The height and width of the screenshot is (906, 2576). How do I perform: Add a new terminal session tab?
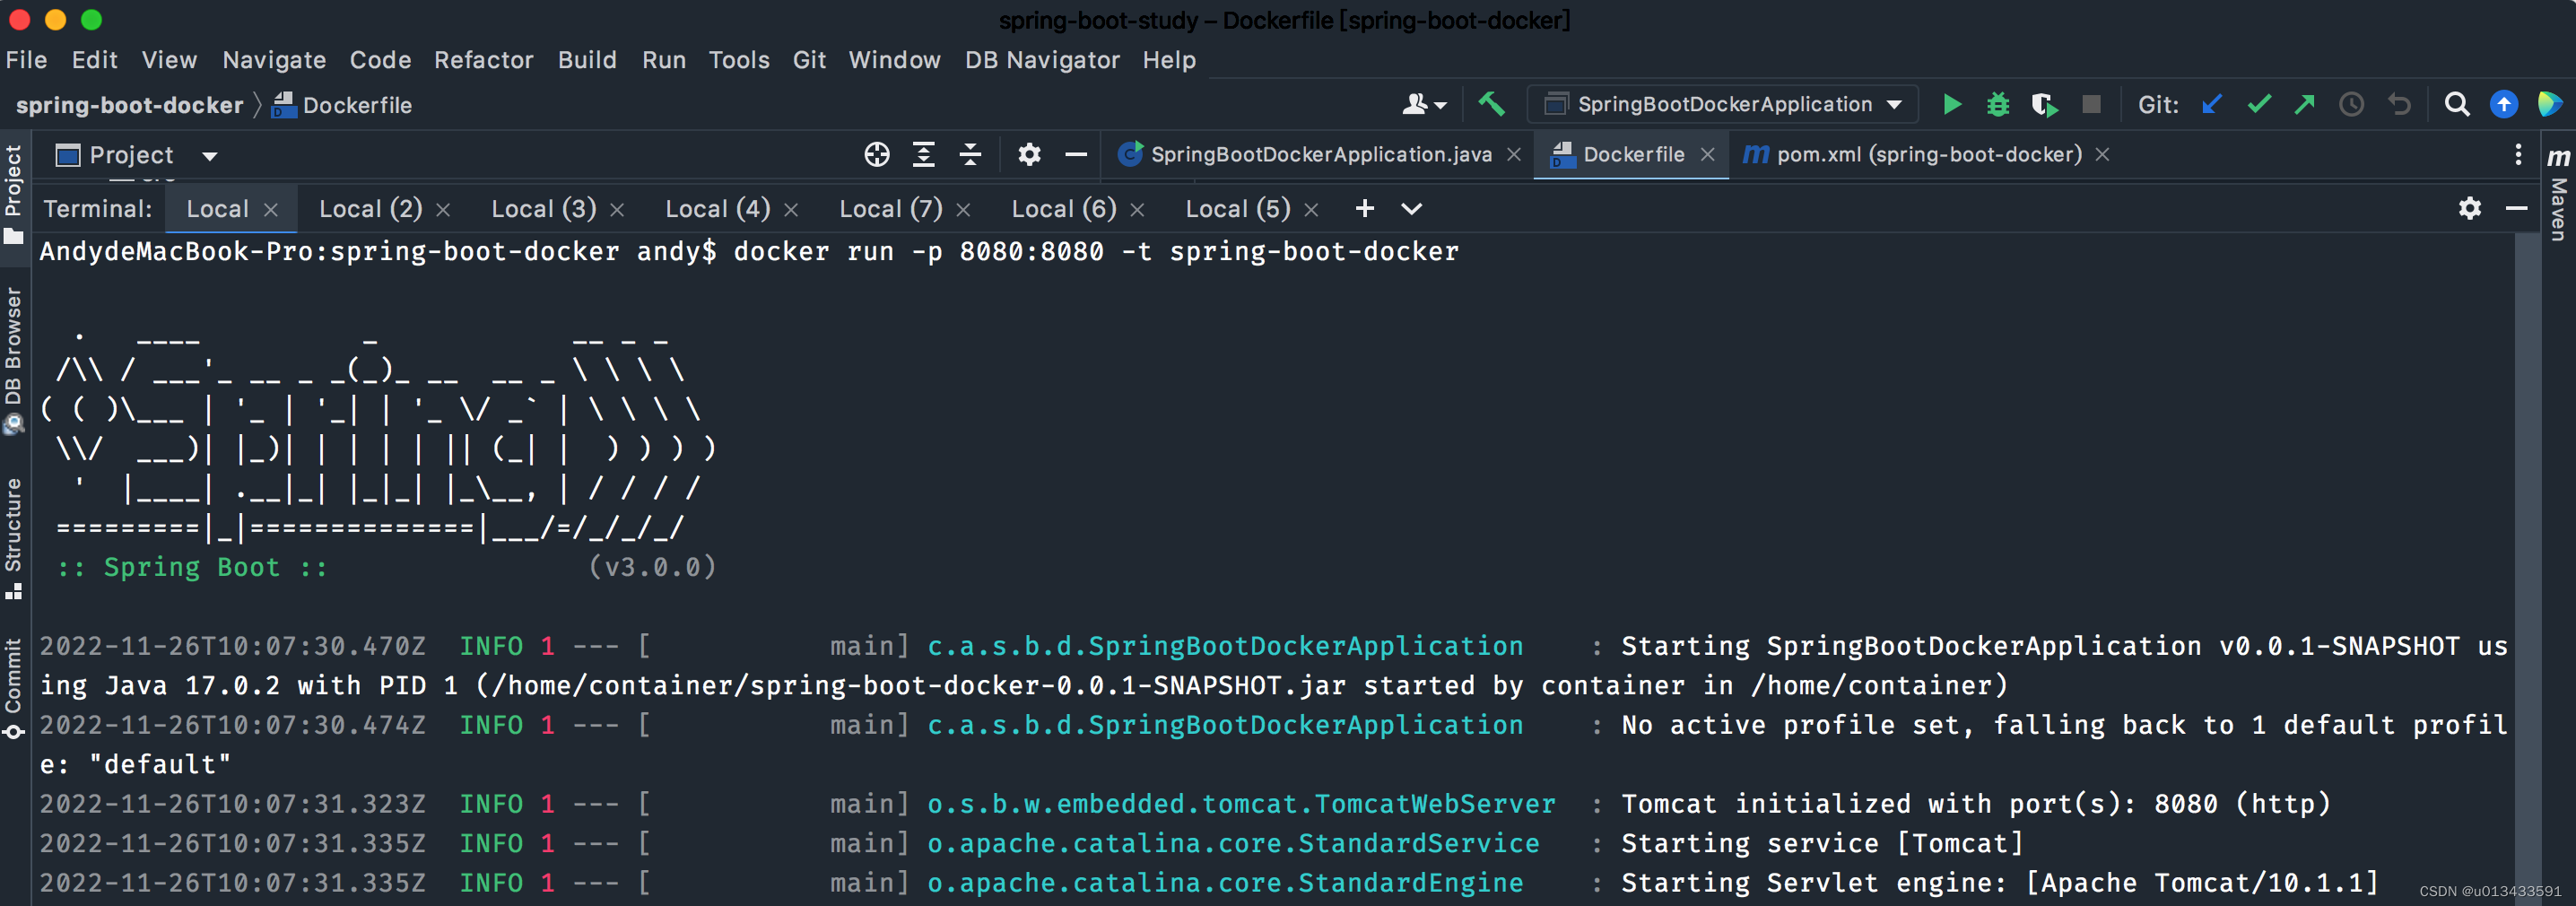[1365, 208]
